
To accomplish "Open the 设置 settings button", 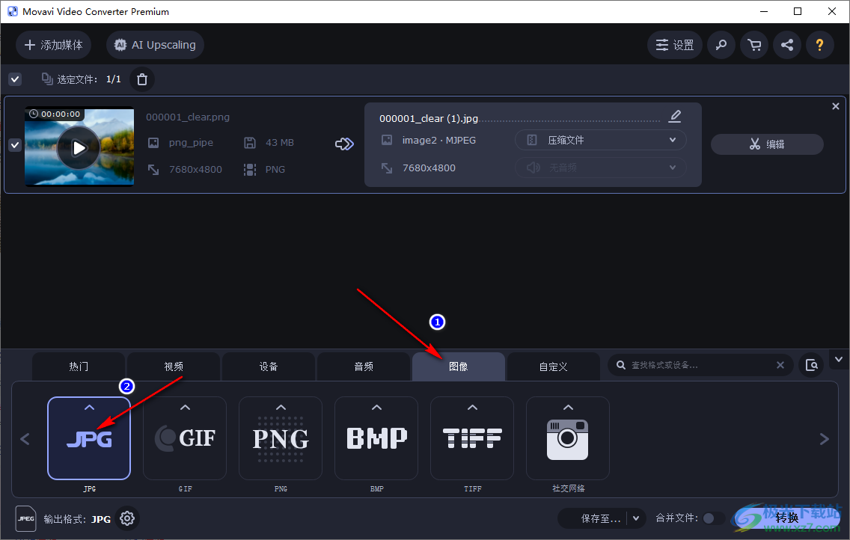I will [675, 45].
